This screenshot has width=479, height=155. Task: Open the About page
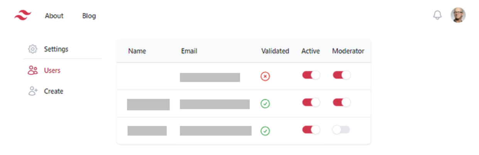tap(54, 16)
